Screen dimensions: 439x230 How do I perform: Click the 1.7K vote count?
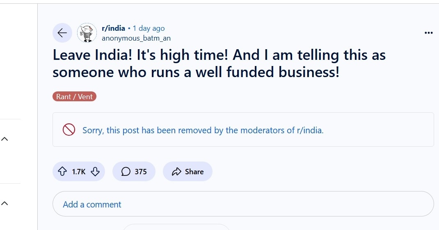click(79, 171)
